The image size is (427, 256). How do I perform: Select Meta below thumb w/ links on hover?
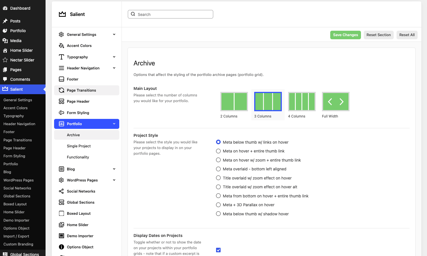pyautogui.click(x=218, y=142)
